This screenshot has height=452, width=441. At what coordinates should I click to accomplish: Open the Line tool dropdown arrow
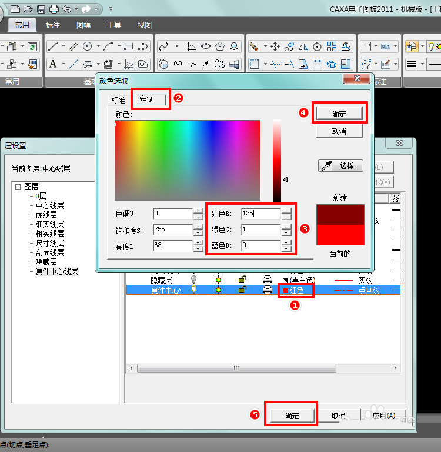click(x=64, y=46)
